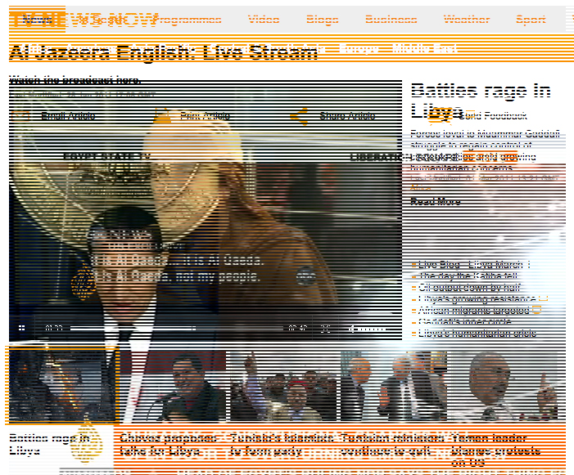Open Battles rage in Libya caption
Viewport: 574px width, 475px height.
(x=49, y=444)
